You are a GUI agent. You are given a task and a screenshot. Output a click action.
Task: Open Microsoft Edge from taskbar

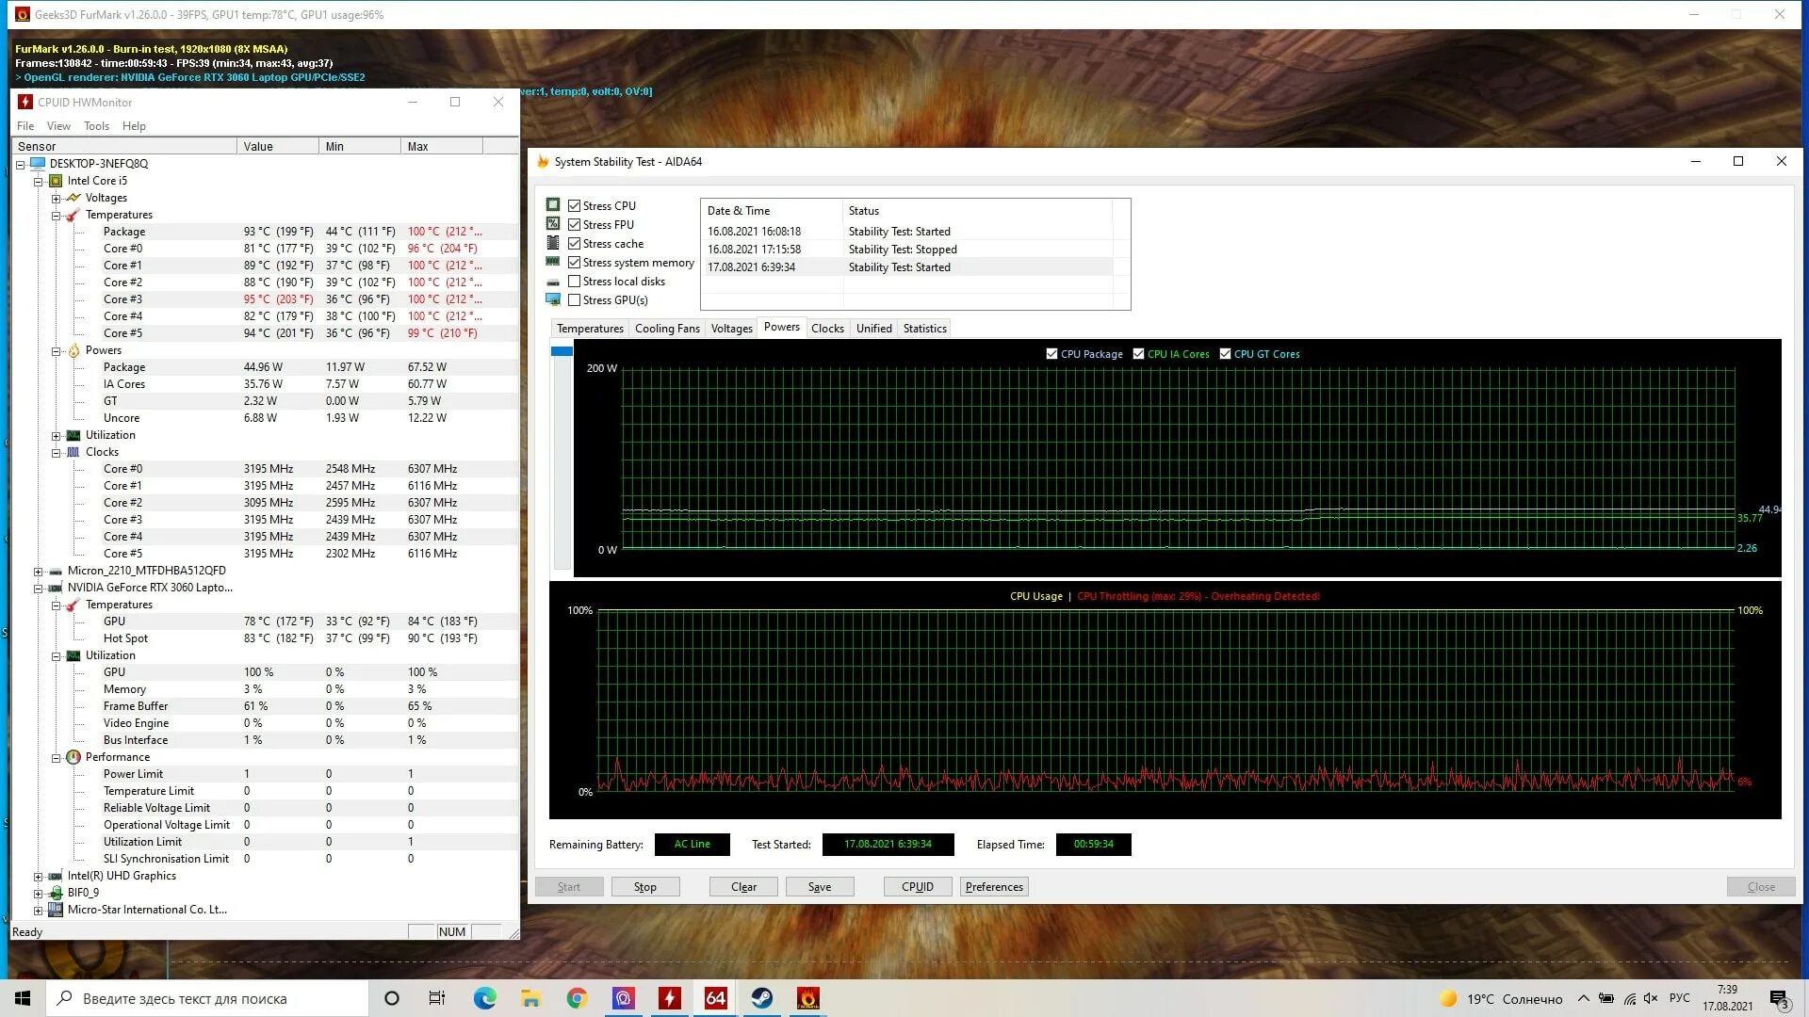484,998
